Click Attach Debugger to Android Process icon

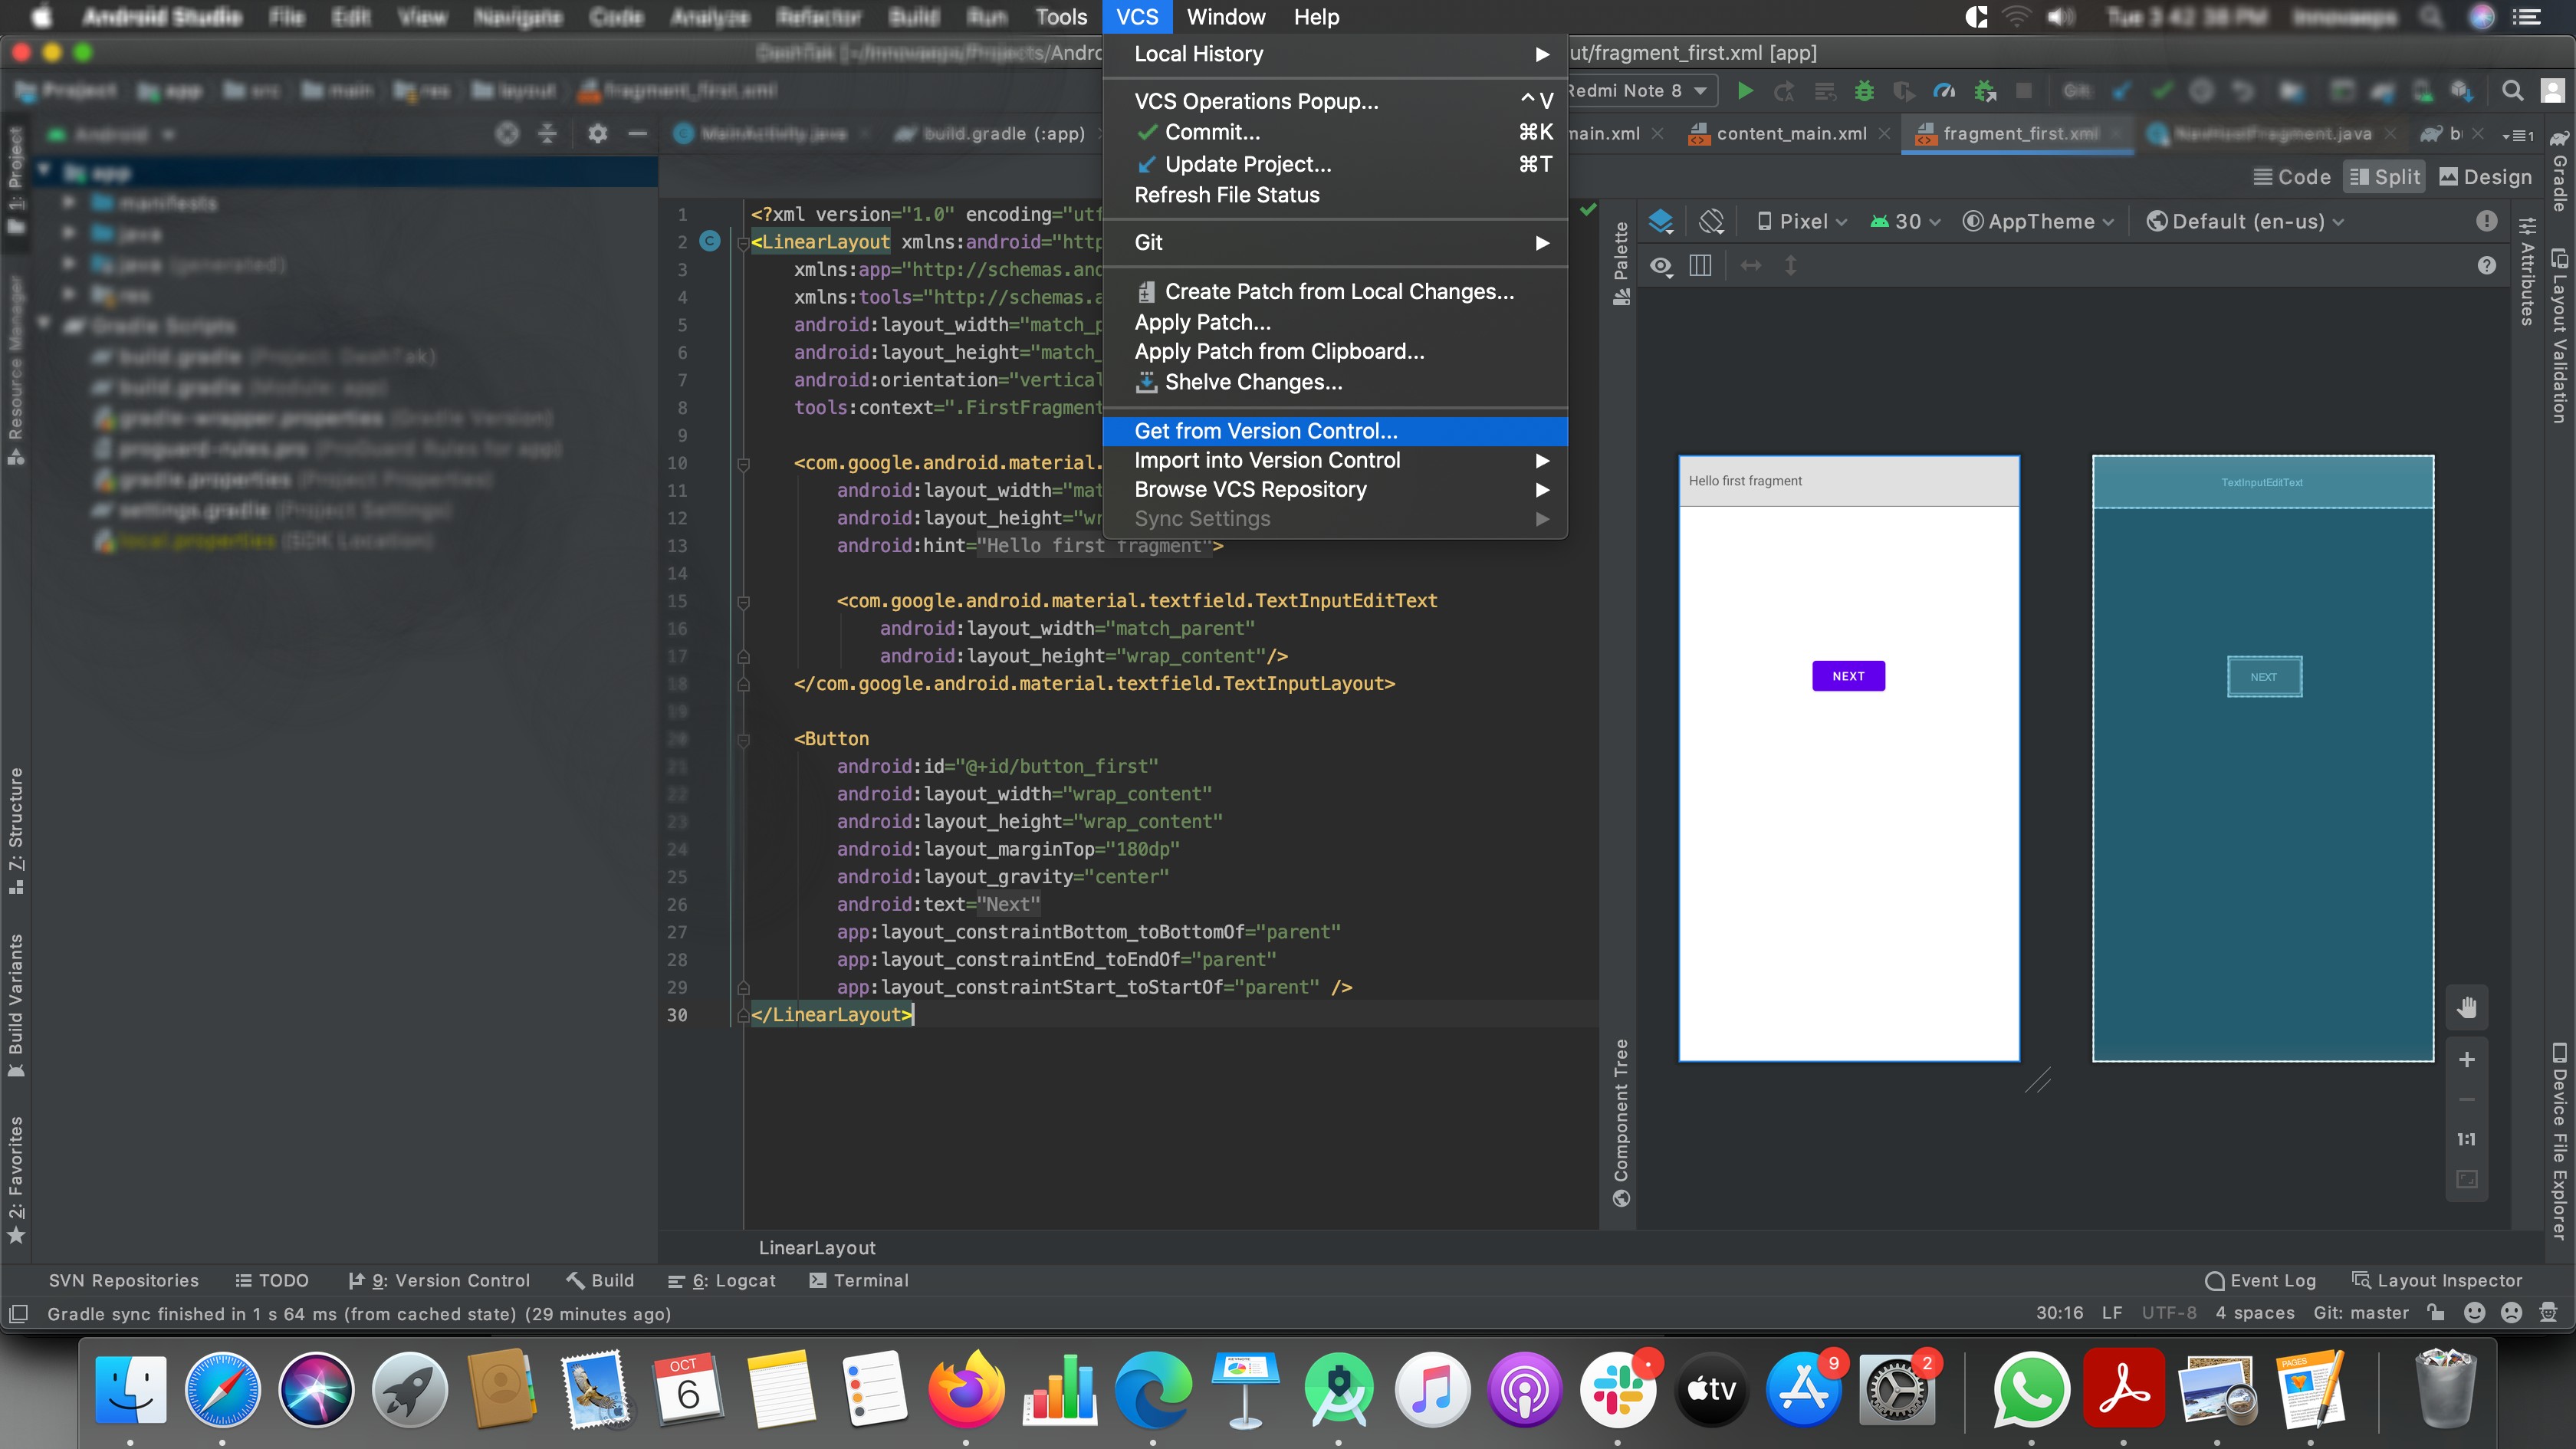(1985, 91)
